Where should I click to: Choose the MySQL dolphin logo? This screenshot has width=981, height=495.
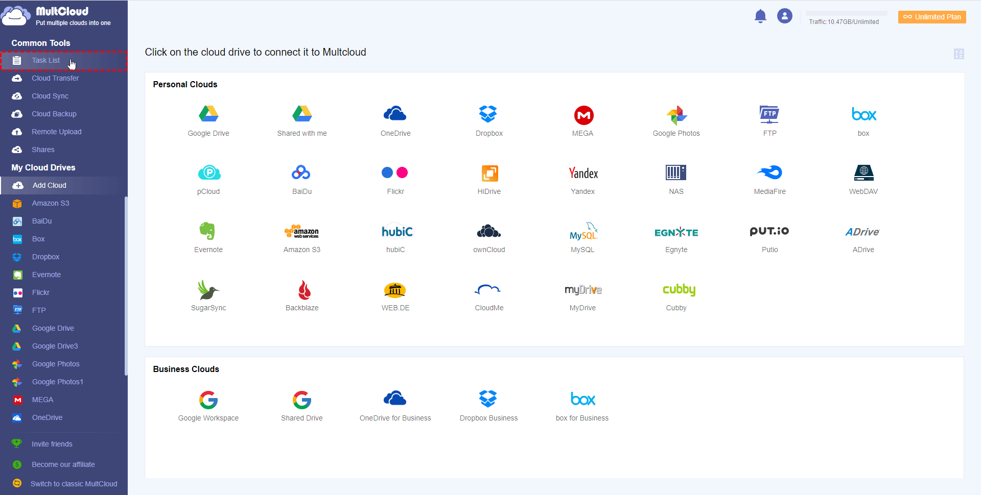[583, 231]
